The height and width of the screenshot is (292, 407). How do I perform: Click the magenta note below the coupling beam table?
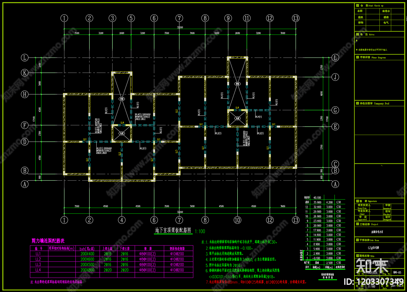[x=56, y=282]
